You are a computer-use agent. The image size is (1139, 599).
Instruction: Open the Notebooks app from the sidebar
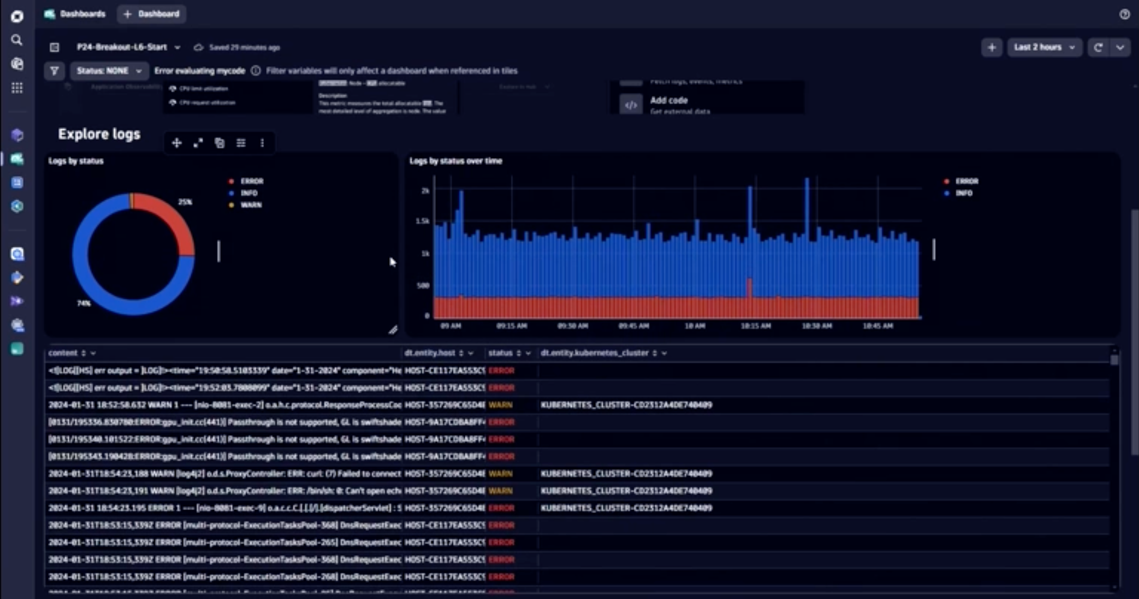click(x=17, y=182)
